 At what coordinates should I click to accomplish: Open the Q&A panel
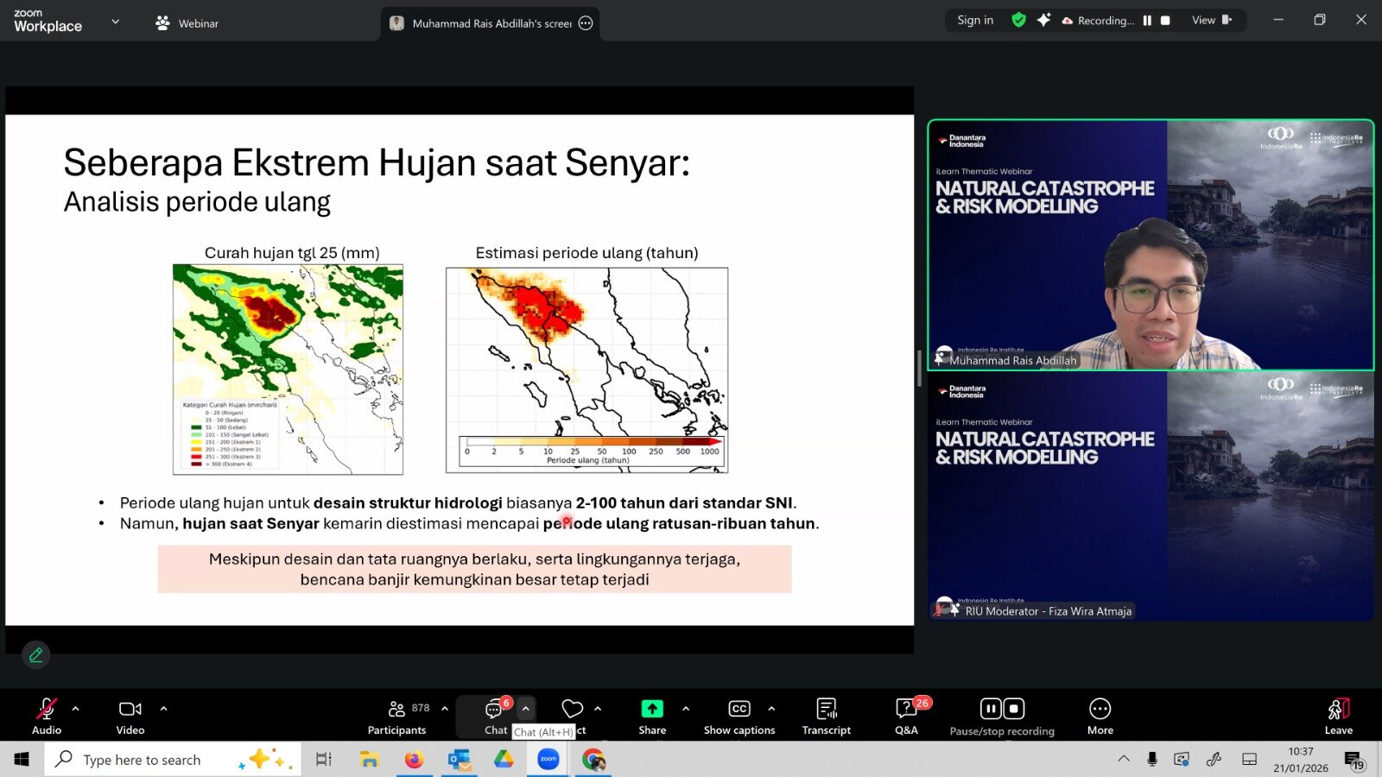pyautogui.click(x=906, y=717)
